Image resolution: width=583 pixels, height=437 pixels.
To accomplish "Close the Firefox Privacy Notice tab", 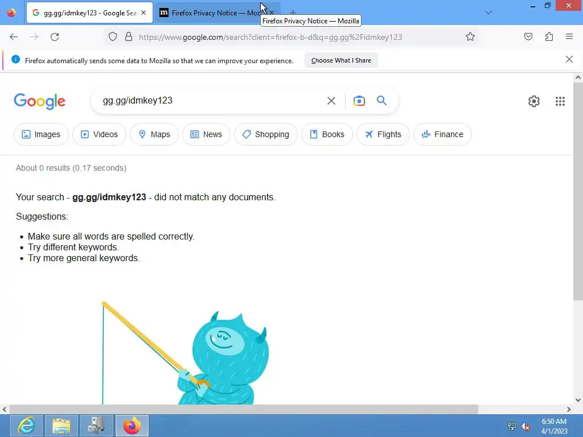I will pyautogui.click(x=272, y=13).
